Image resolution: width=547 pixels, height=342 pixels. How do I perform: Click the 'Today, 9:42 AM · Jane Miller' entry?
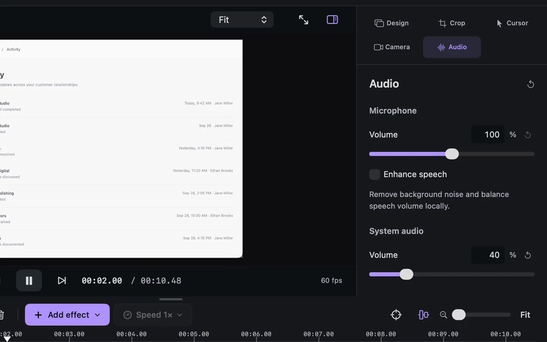coord(209,103)
